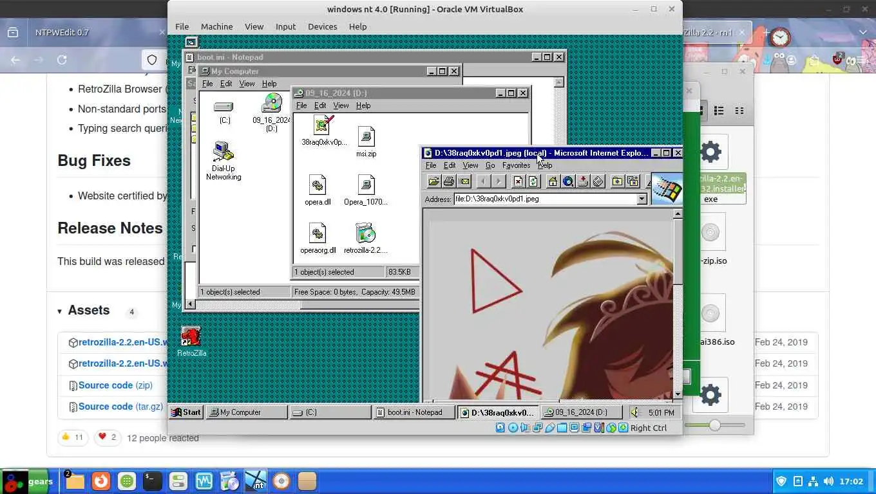Switch to My Computer taskbar button
876x494 pixels.
tap(246, 412)
